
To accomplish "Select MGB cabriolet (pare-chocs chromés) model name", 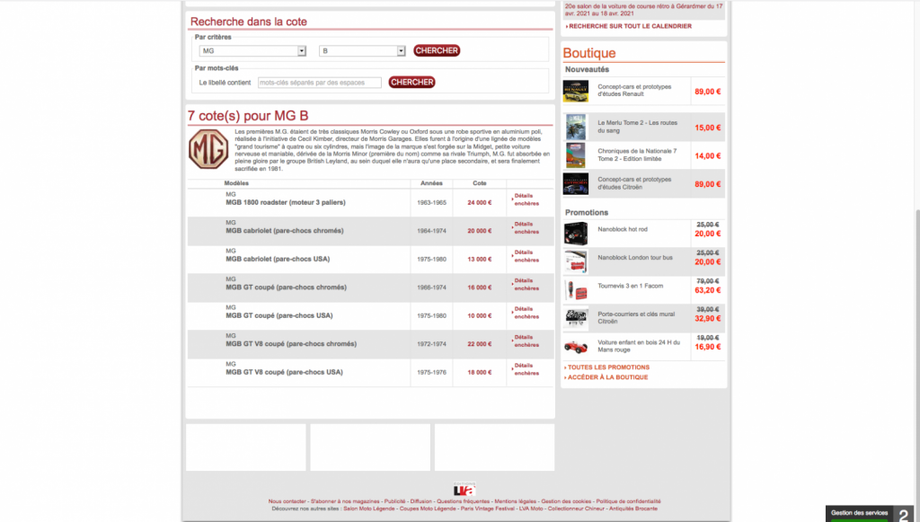I will click(285, 231).
